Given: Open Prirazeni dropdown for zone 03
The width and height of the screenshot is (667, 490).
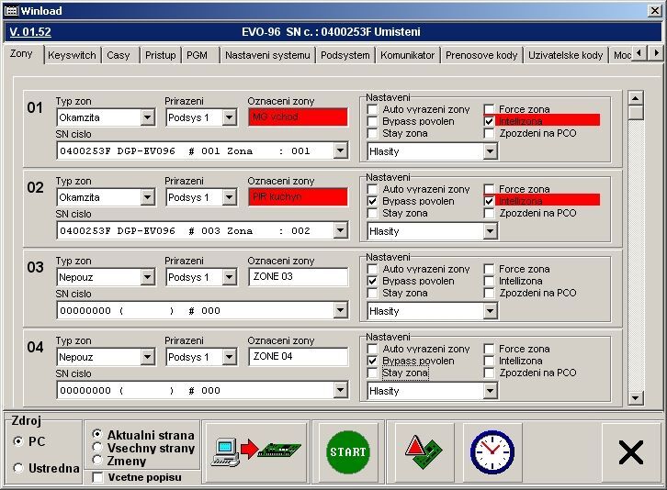Looking at the screenshot, I should click(x=230, y=277).
